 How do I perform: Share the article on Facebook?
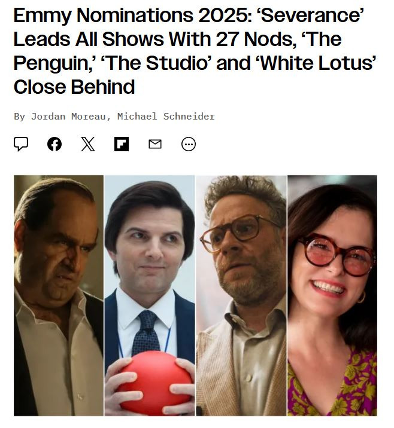(x=54, y=144)
